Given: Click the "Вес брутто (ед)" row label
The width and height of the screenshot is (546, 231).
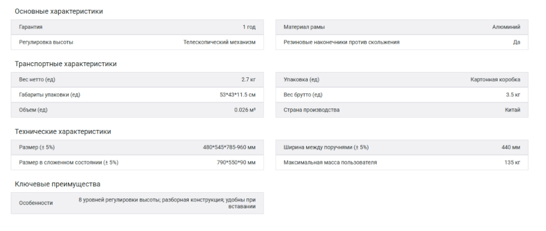Looking at the screenshot, I should [x=303, y=95].
